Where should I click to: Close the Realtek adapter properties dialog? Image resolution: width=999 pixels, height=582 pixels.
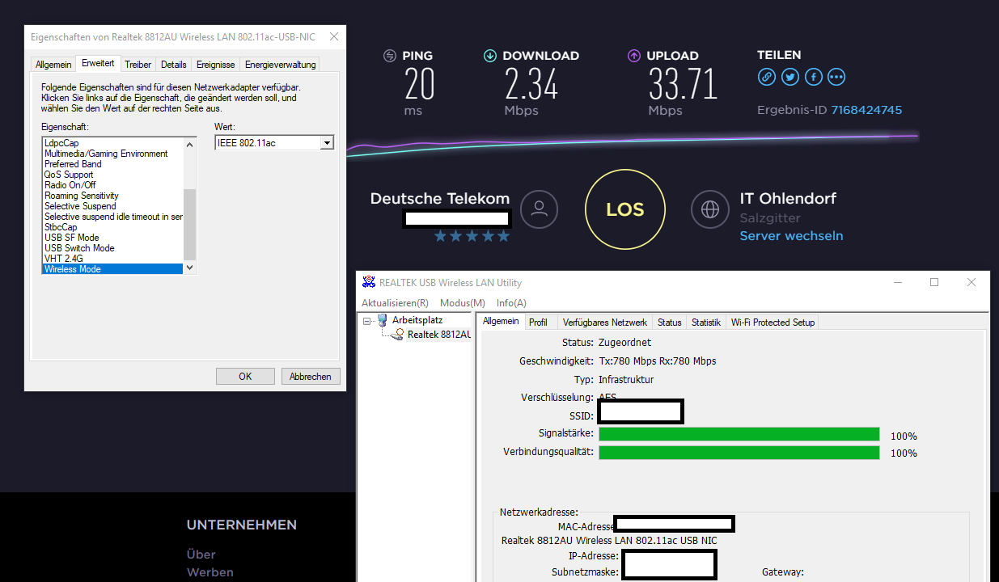pyautogui.click(x=333, y=37)
